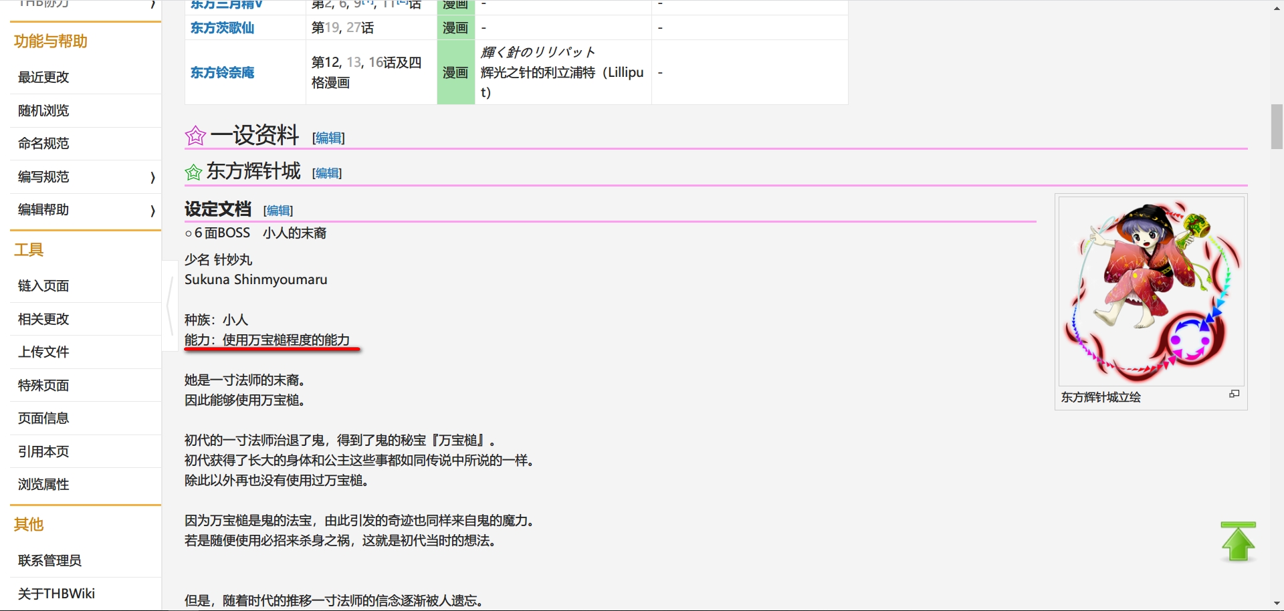Open the Sukuna Shinmyoumaru character artwork thumbnail
The width and height of the screenshot is (1284, 611).
[x=1150, y=291]
